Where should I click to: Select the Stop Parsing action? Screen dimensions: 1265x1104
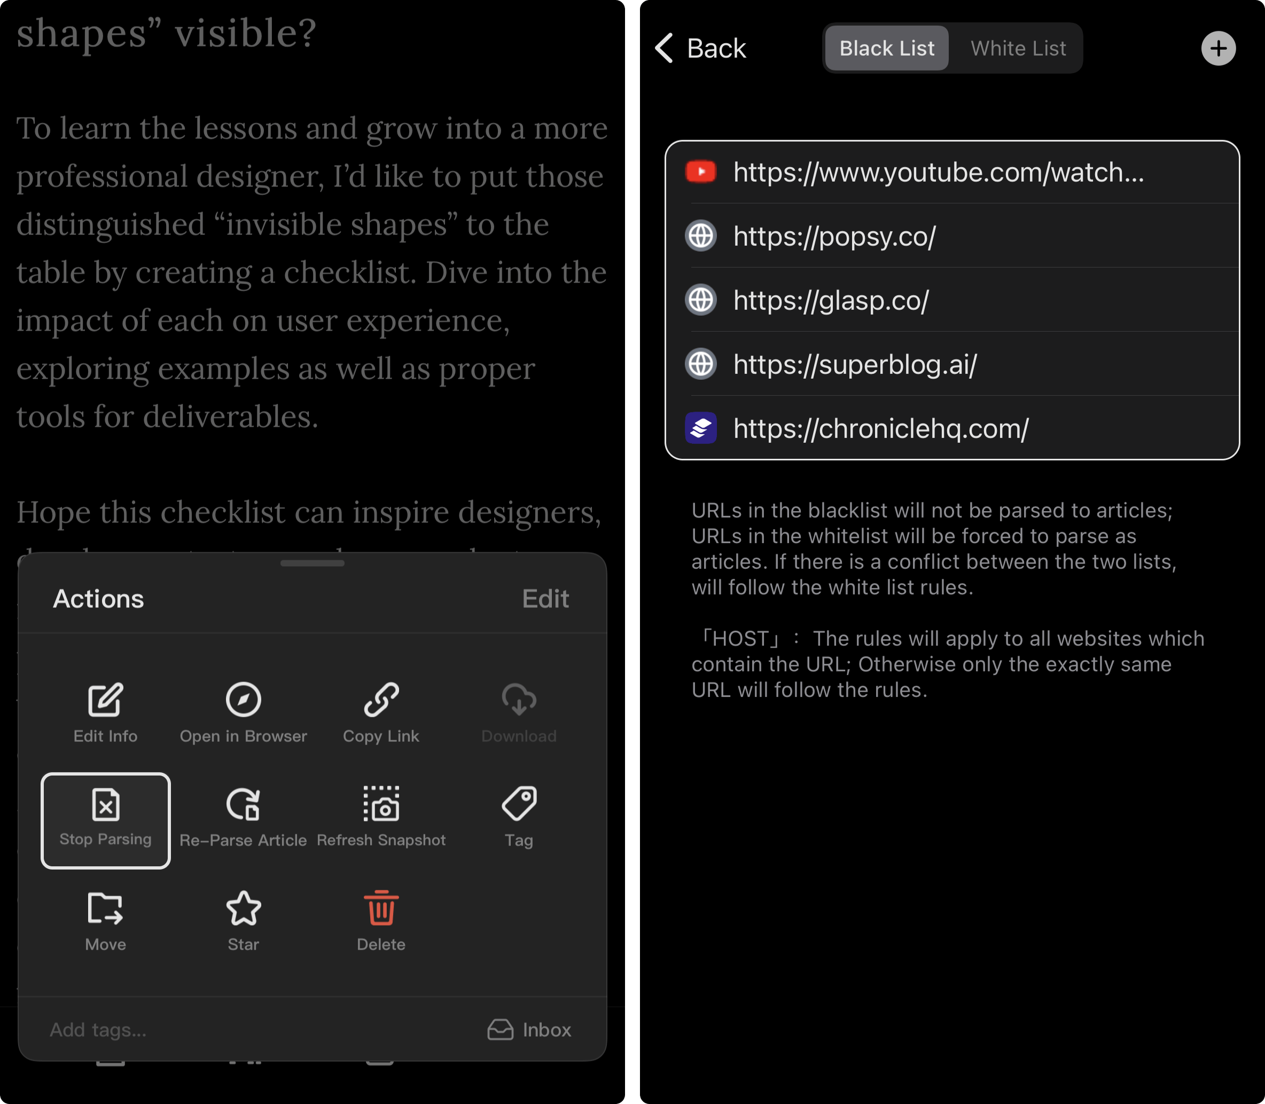pyautogui.click(x=105, y=820)
